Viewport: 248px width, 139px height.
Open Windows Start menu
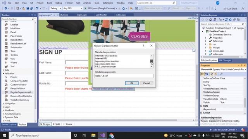click(x=4, y=136)
